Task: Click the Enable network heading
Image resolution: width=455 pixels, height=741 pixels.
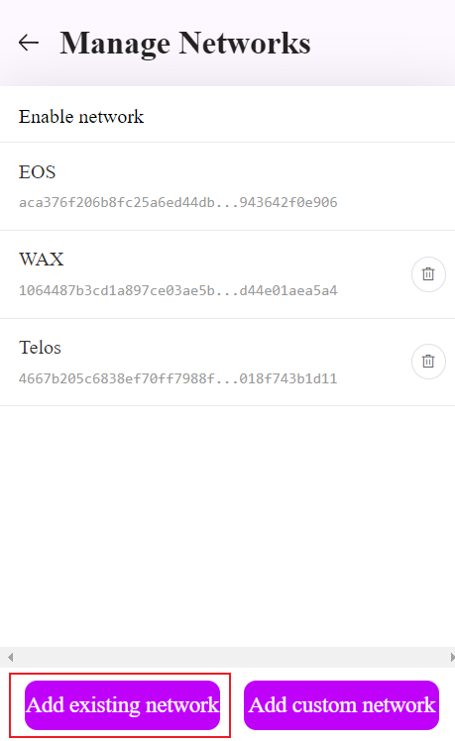Action: point(81,117)
